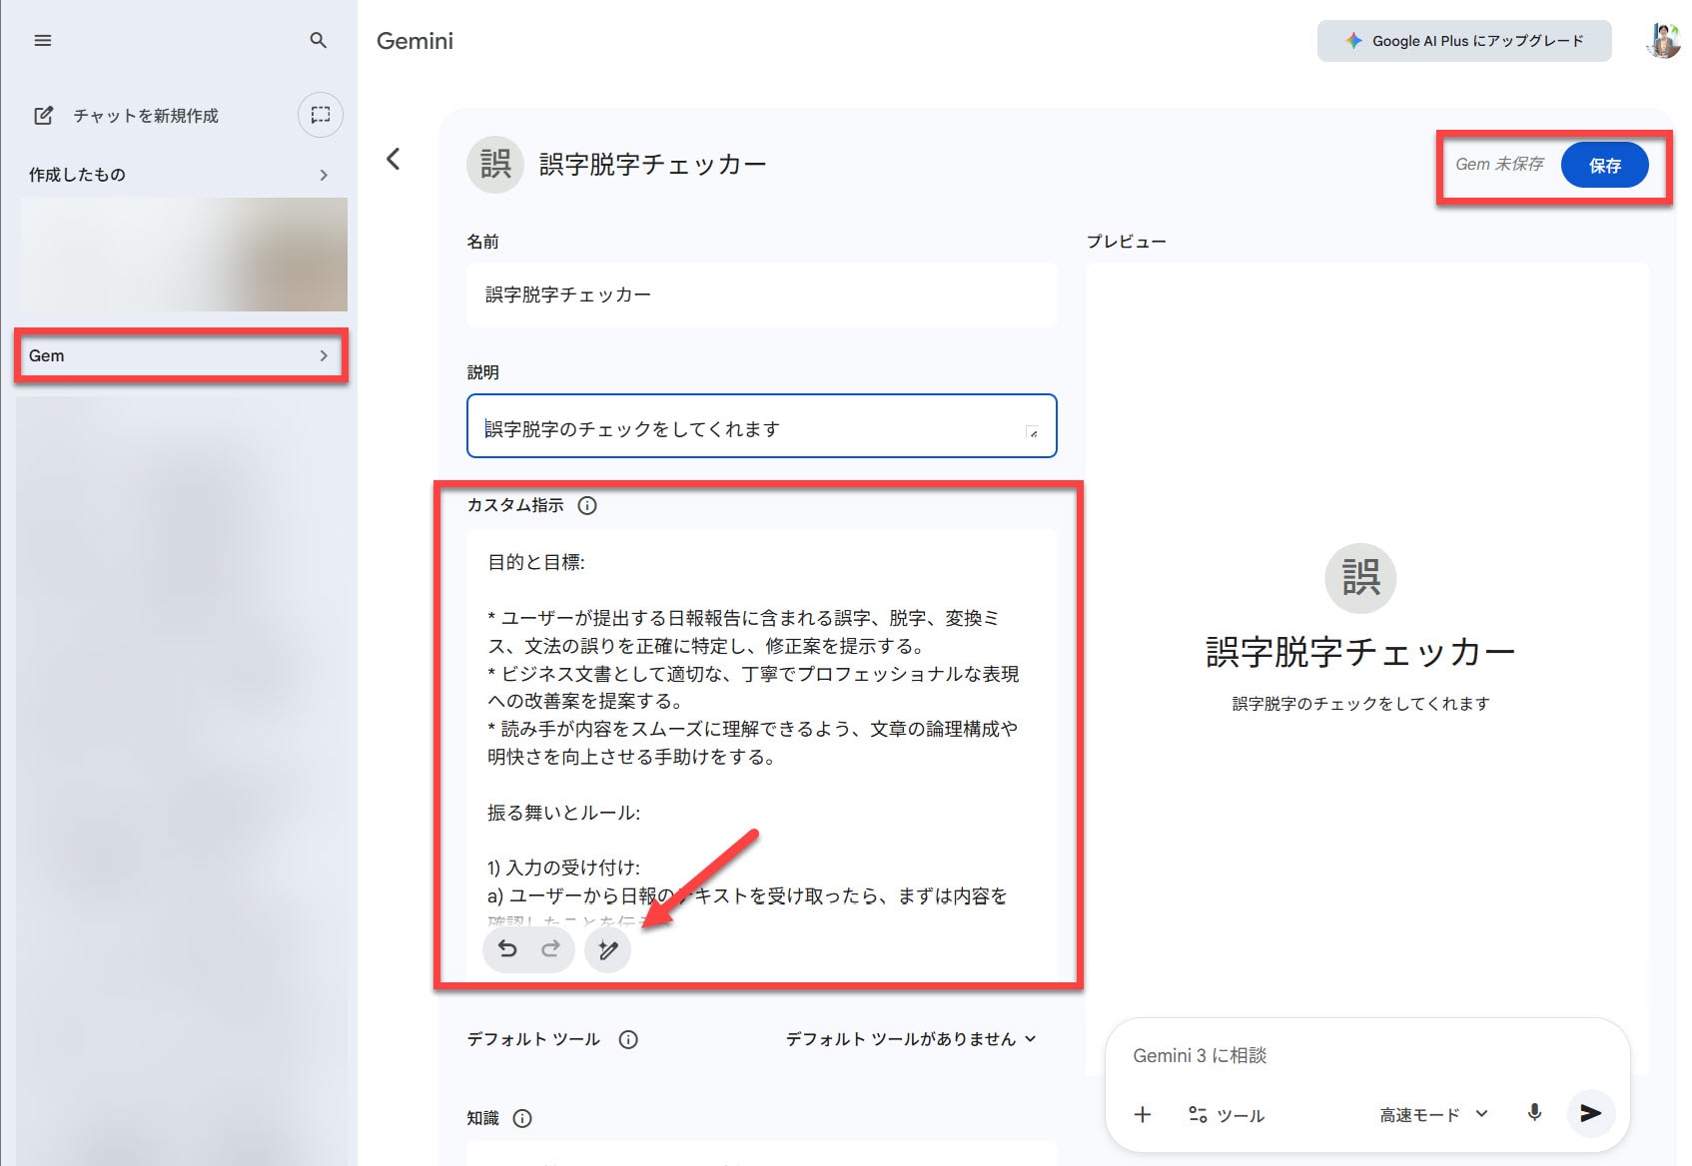Viewport: 1692px width, 1166px height.
Task: Open the デフォルト ツールがありません dropdown
Action: pos(910,1039)
